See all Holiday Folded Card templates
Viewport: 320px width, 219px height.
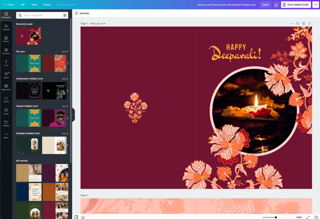pyautogui.click(x=65, y=133)
